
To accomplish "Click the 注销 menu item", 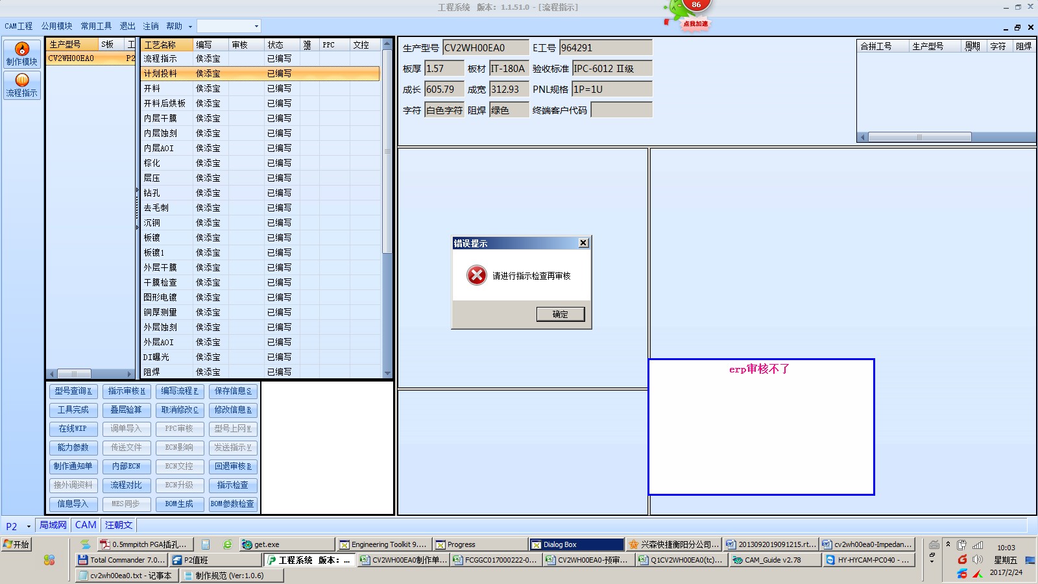I will [x=151, y=26].
